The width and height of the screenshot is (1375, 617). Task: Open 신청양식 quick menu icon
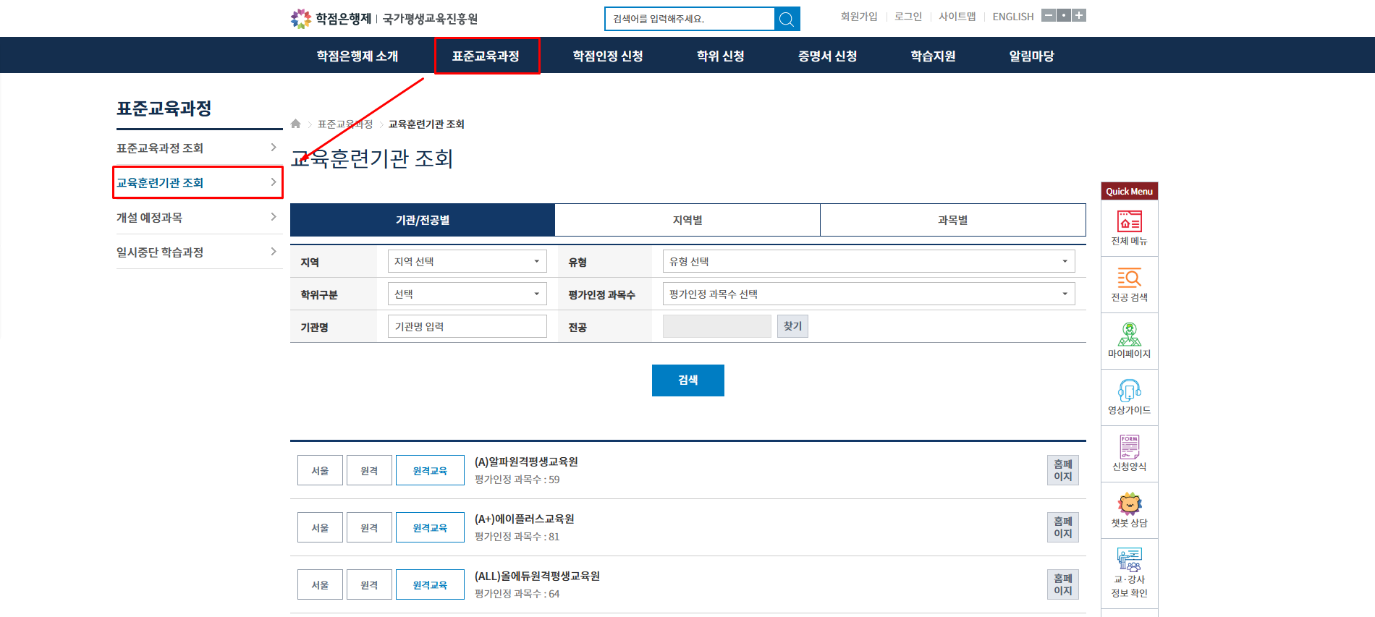(1129, 454)
